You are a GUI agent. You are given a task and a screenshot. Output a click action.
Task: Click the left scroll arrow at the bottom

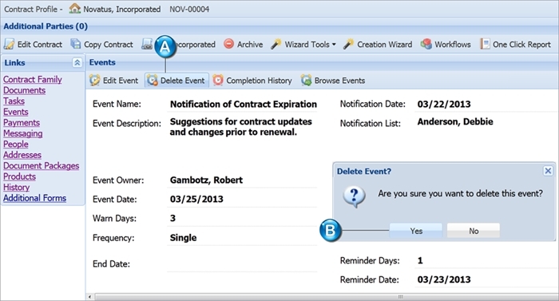pos(89,297)
